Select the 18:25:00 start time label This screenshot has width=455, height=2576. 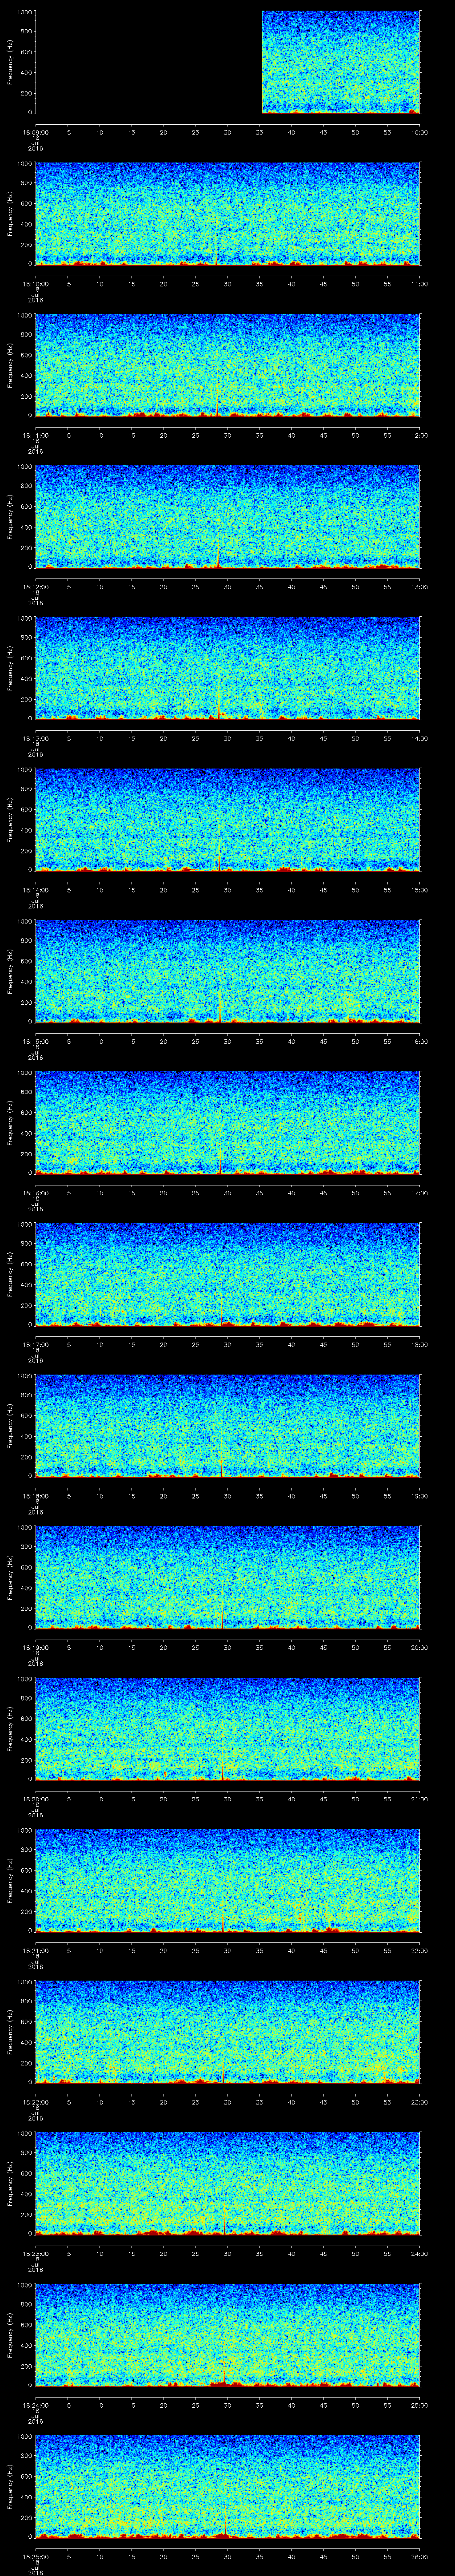(35, 2556)
